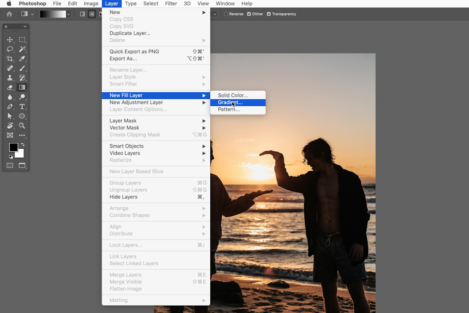Screen dimensions: 469x313
Task: Select the Eraser tool
Action: tap(11, 87)
